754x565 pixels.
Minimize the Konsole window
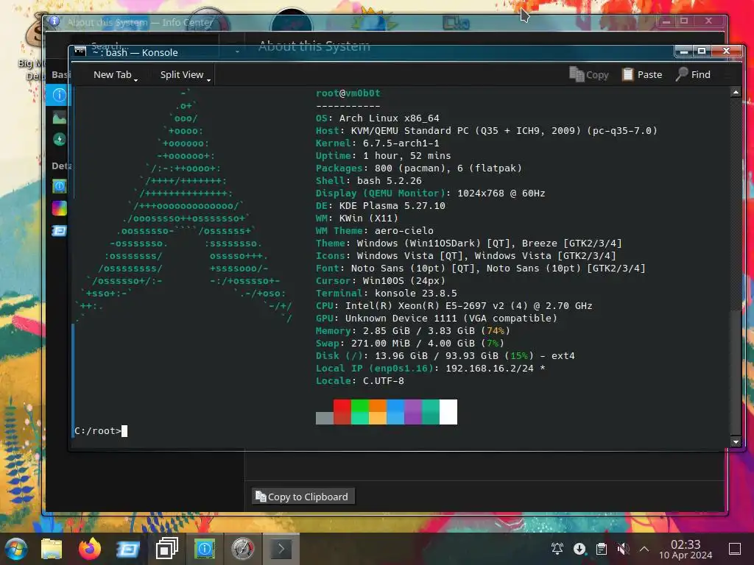684,51
